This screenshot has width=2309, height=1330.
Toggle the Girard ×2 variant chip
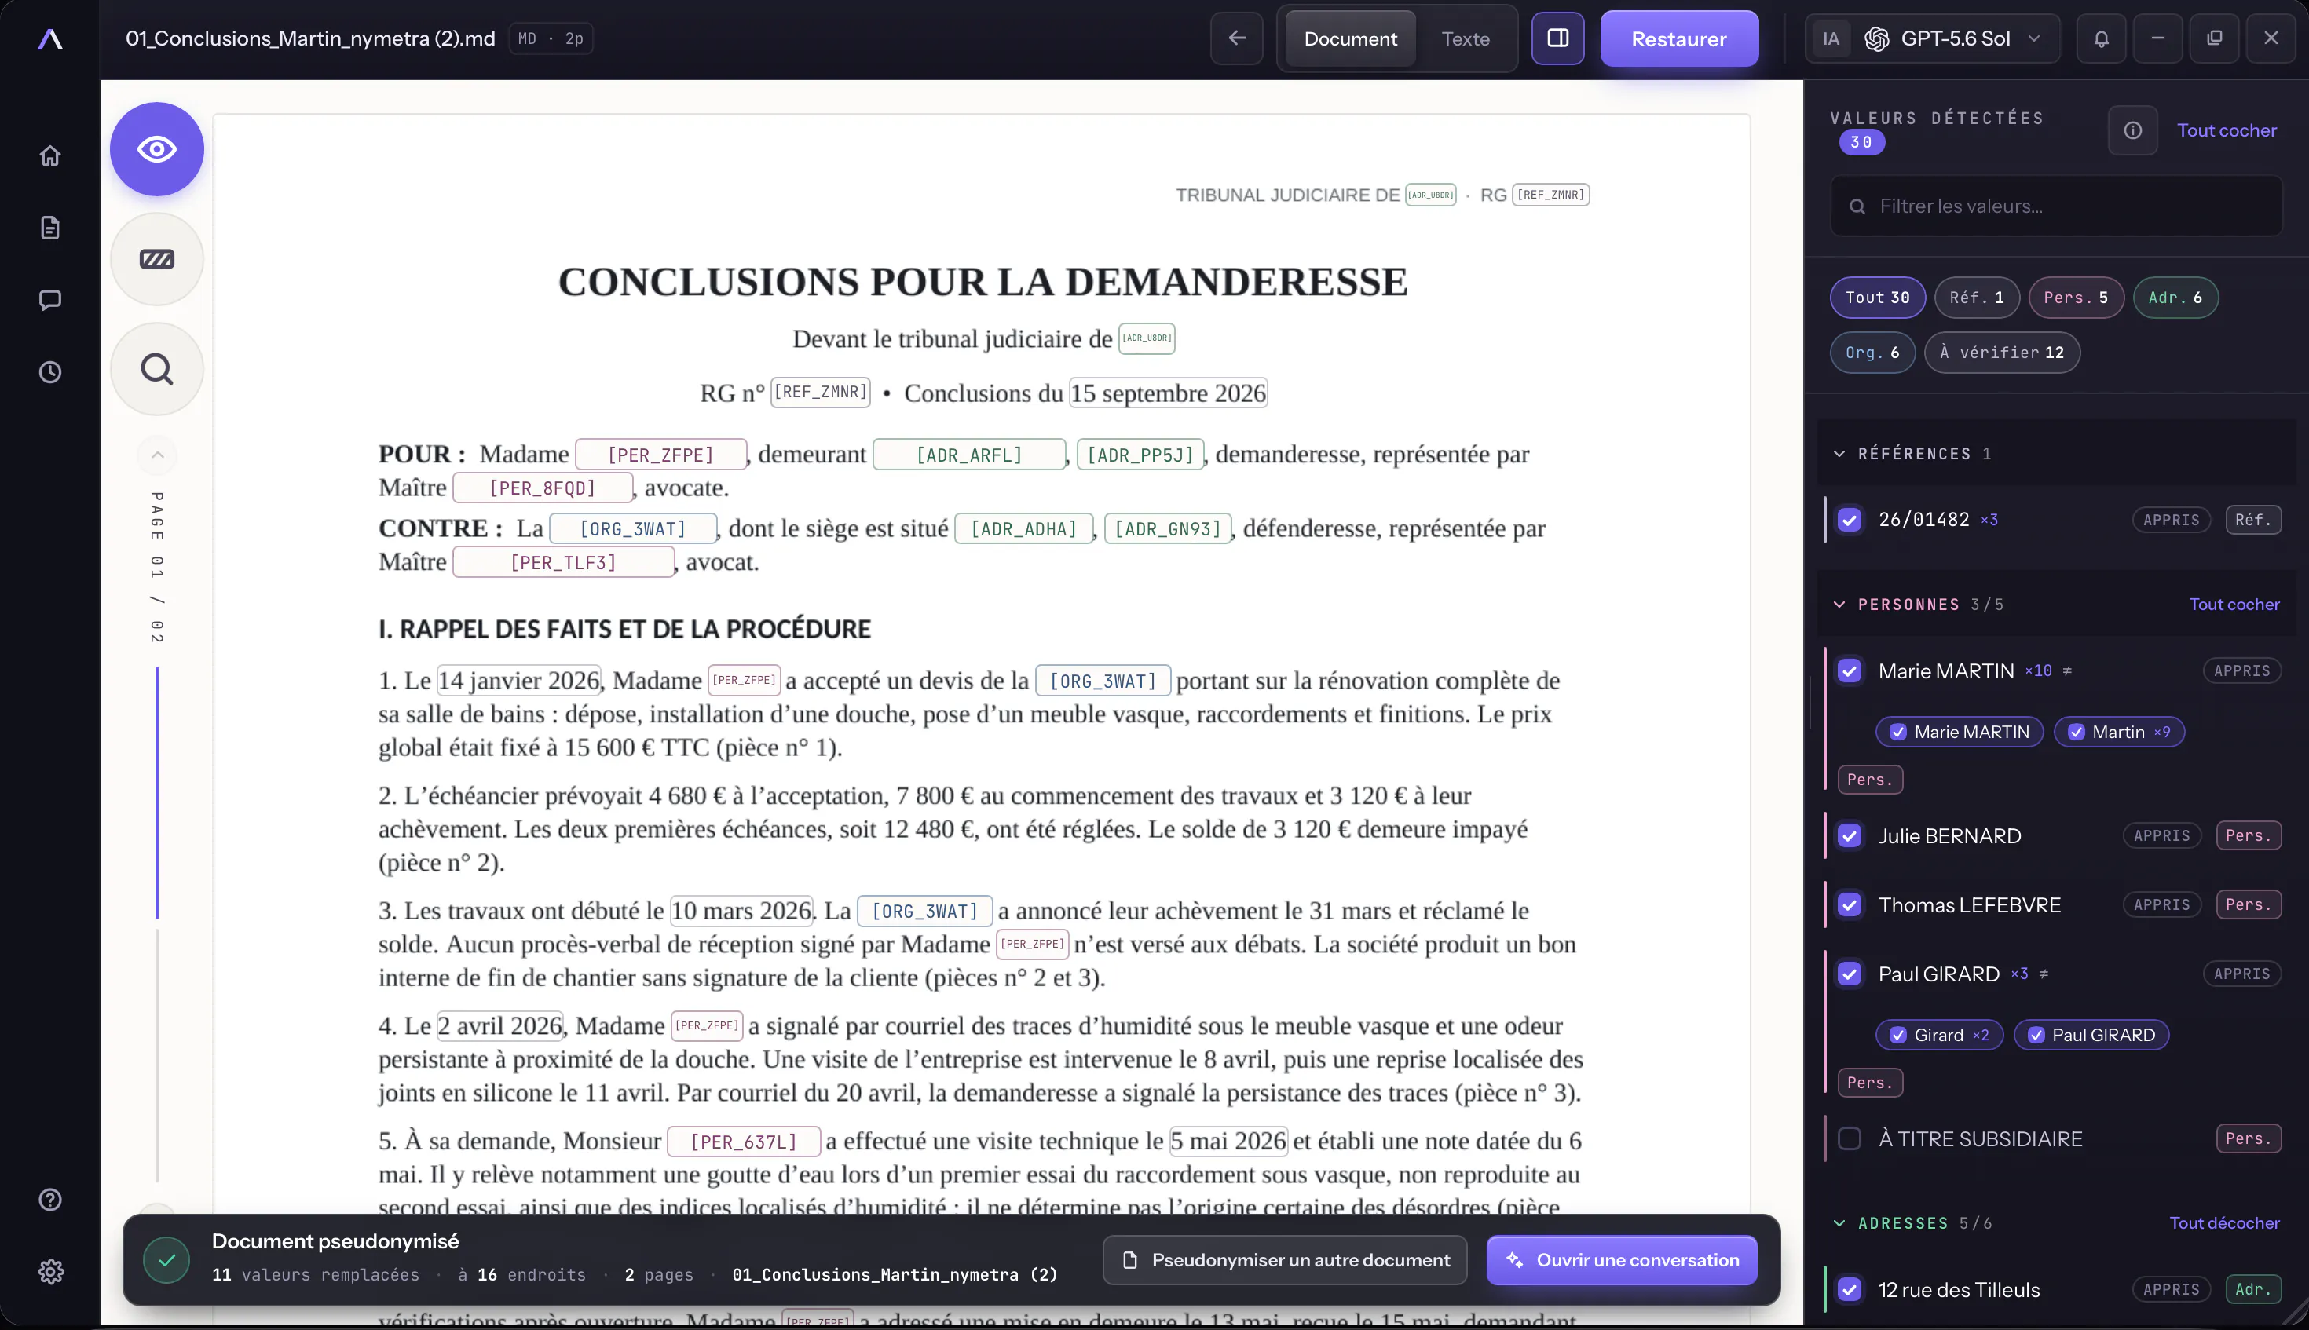(x=1939, y=1035)
